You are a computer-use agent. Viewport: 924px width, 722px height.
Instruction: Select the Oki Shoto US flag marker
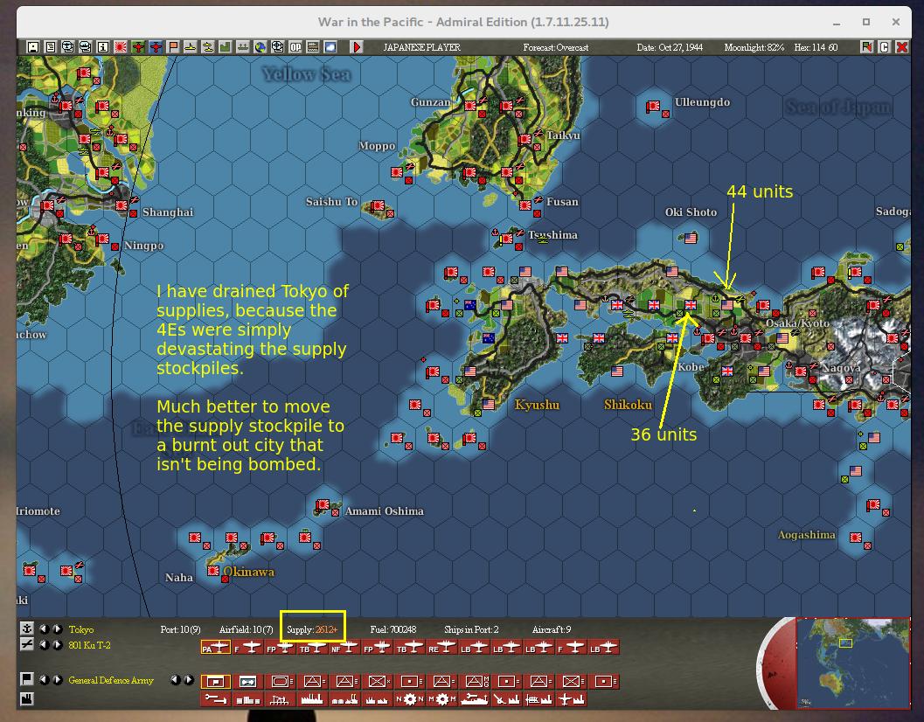pos(691,238)
